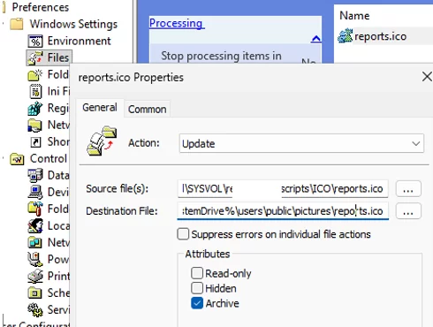This screenshot has width=433, height=327.
Task: Collapse the Processing section chevron
Action: pyautogui.click(x=316, y=39)
